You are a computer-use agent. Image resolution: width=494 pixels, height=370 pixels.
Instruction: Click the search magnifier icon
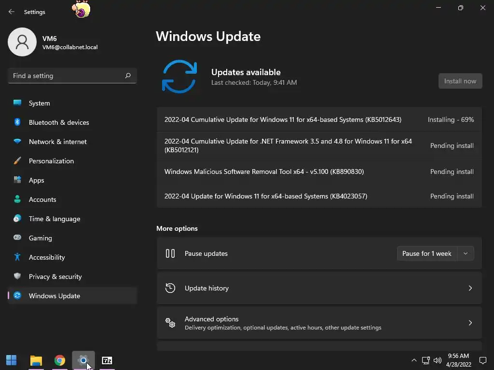(x=128, y=76)
